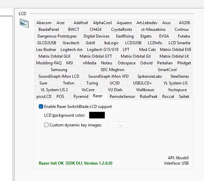204x181 pixels.
Task: Switch to the Roccat tab
Action: [x=168, y=97]
